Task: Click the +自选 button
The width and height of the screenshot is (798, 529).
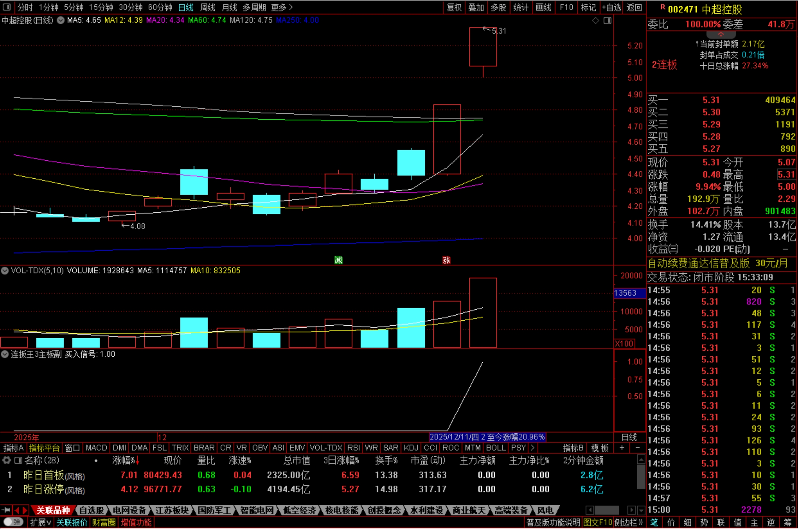Action: coord(611,7)
